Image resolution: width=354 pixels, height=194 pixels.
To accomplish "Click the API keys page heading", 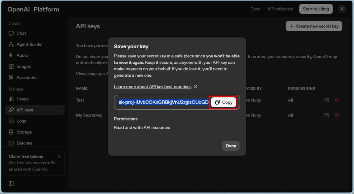I will (88, 26).
